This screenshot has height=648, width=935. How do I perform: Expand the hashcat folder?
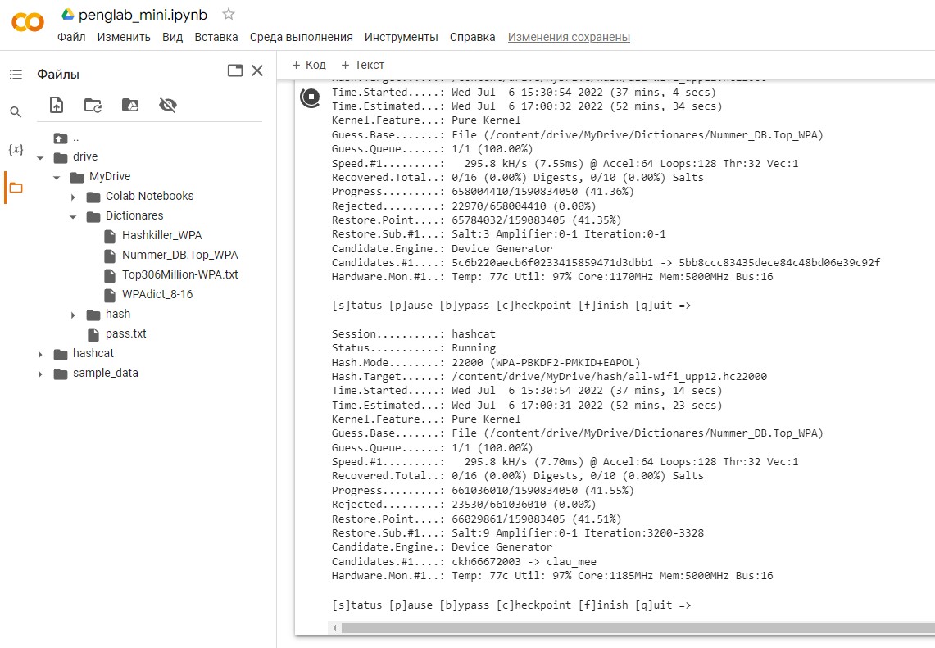[x=40, y=354]
